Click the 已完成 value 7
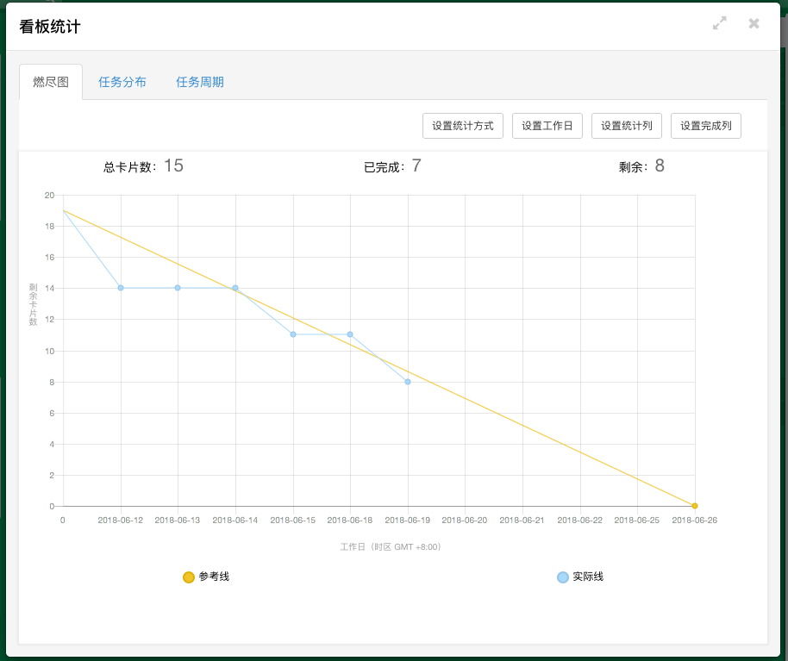The height and width of the screenshot is (661, 788). pos(416,165)
